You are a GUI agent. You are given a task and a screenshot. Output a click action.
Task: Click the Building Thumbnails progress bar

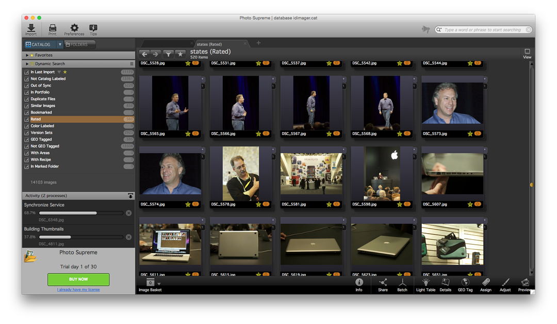(x=81, y=237)
